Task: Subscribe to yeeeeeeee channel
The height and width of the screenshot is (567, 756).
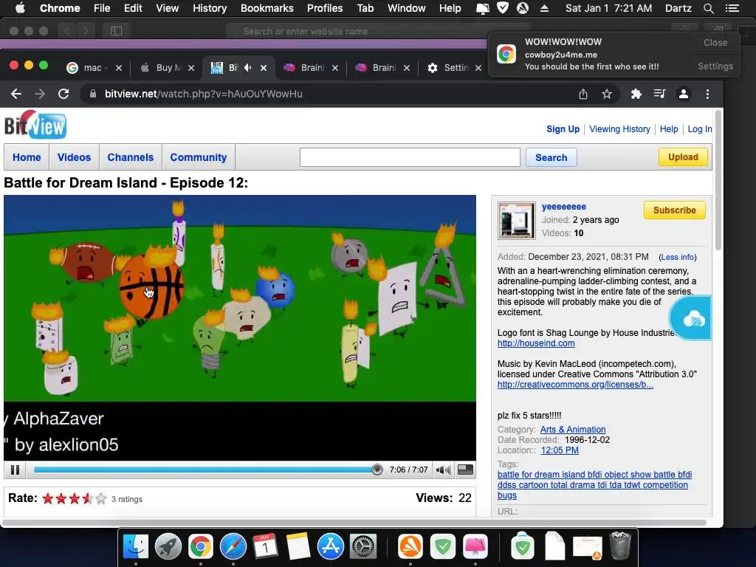Action: tap(675, 210)
